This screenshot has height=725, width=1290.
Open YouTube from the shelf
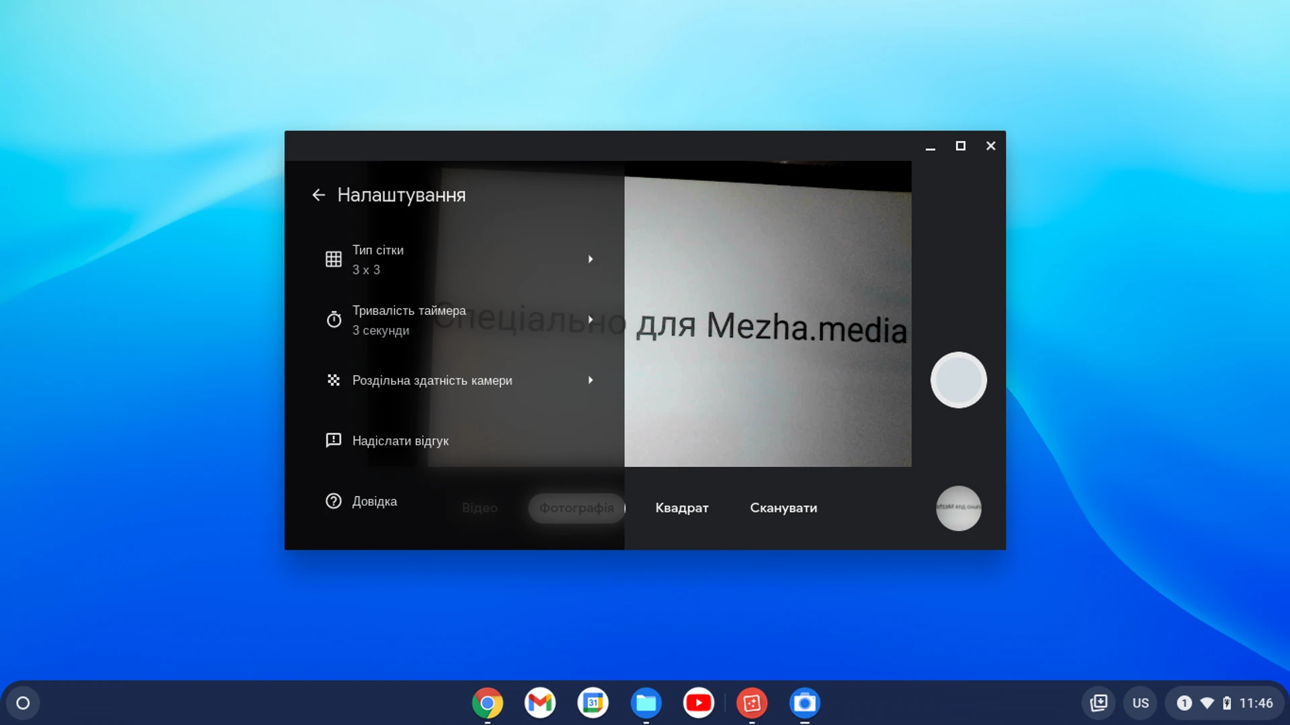699,703
